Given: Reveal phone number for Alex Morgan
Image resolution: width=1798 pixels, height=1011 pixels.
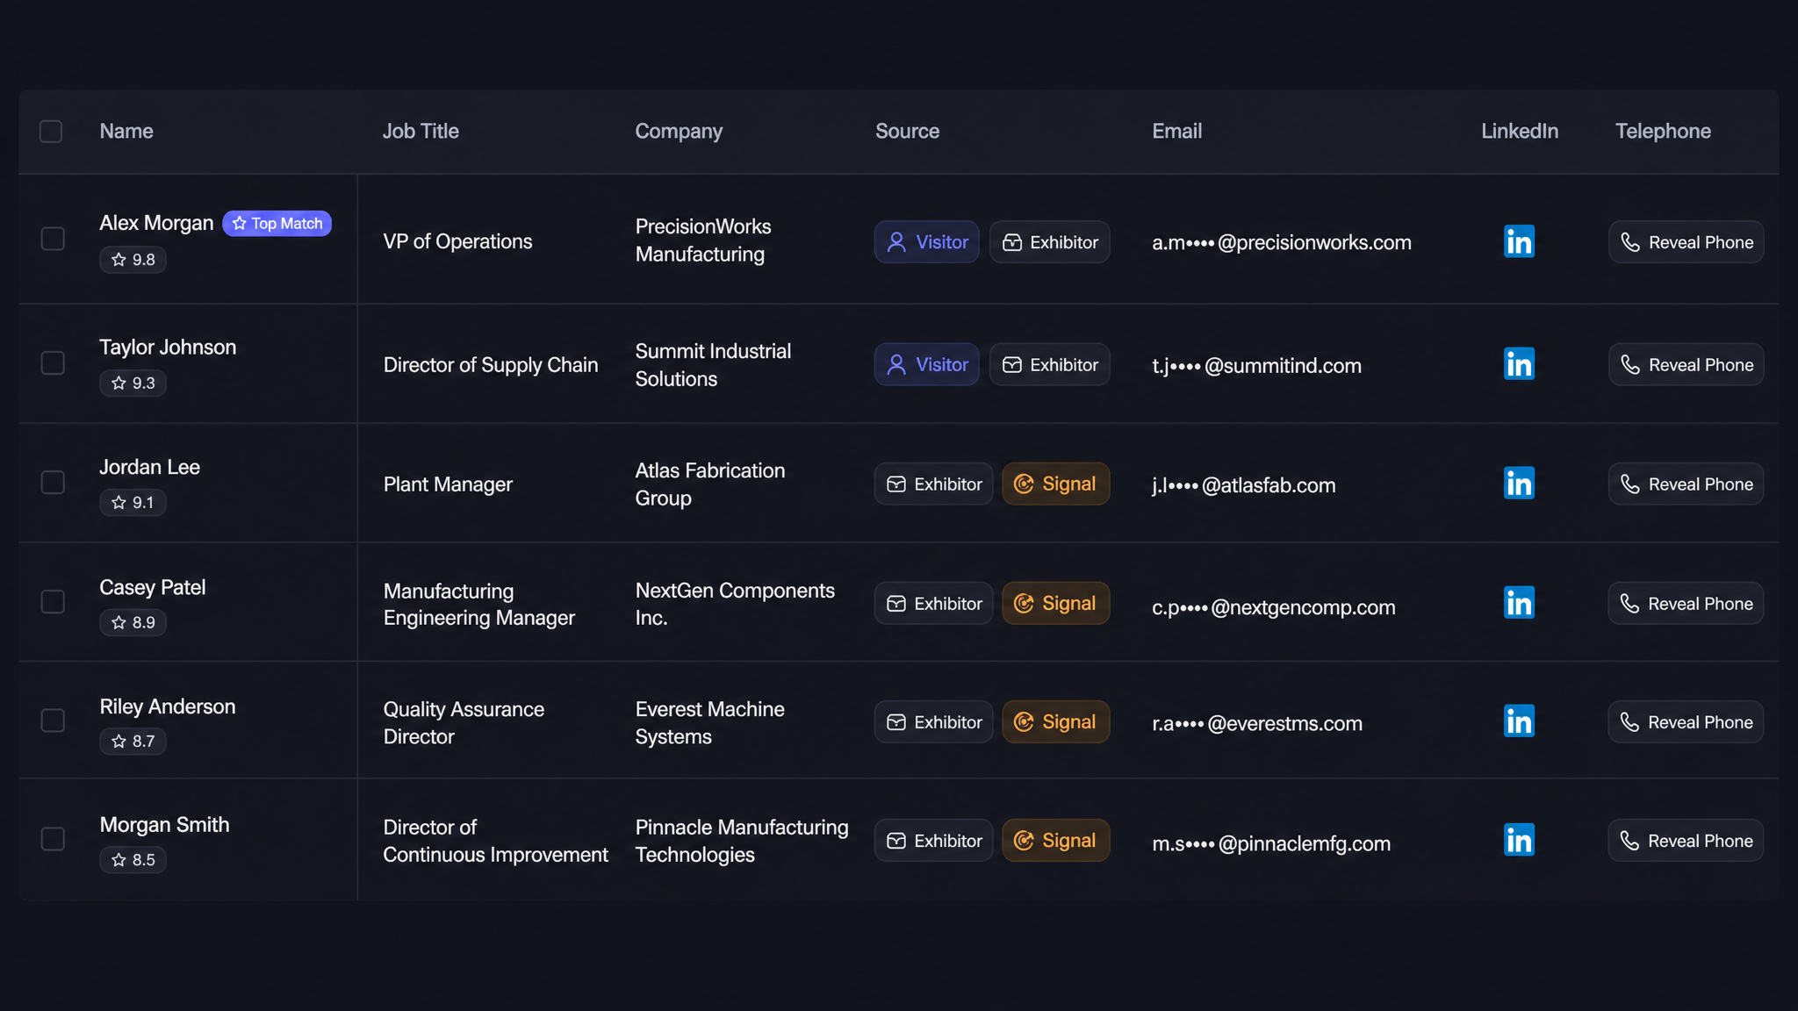Looking at the screenshot, I should pos(1686,241).
